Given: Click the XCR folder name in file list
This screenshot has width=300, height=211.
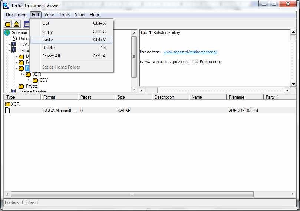Looking at the screenshot, I should [16, 104].
